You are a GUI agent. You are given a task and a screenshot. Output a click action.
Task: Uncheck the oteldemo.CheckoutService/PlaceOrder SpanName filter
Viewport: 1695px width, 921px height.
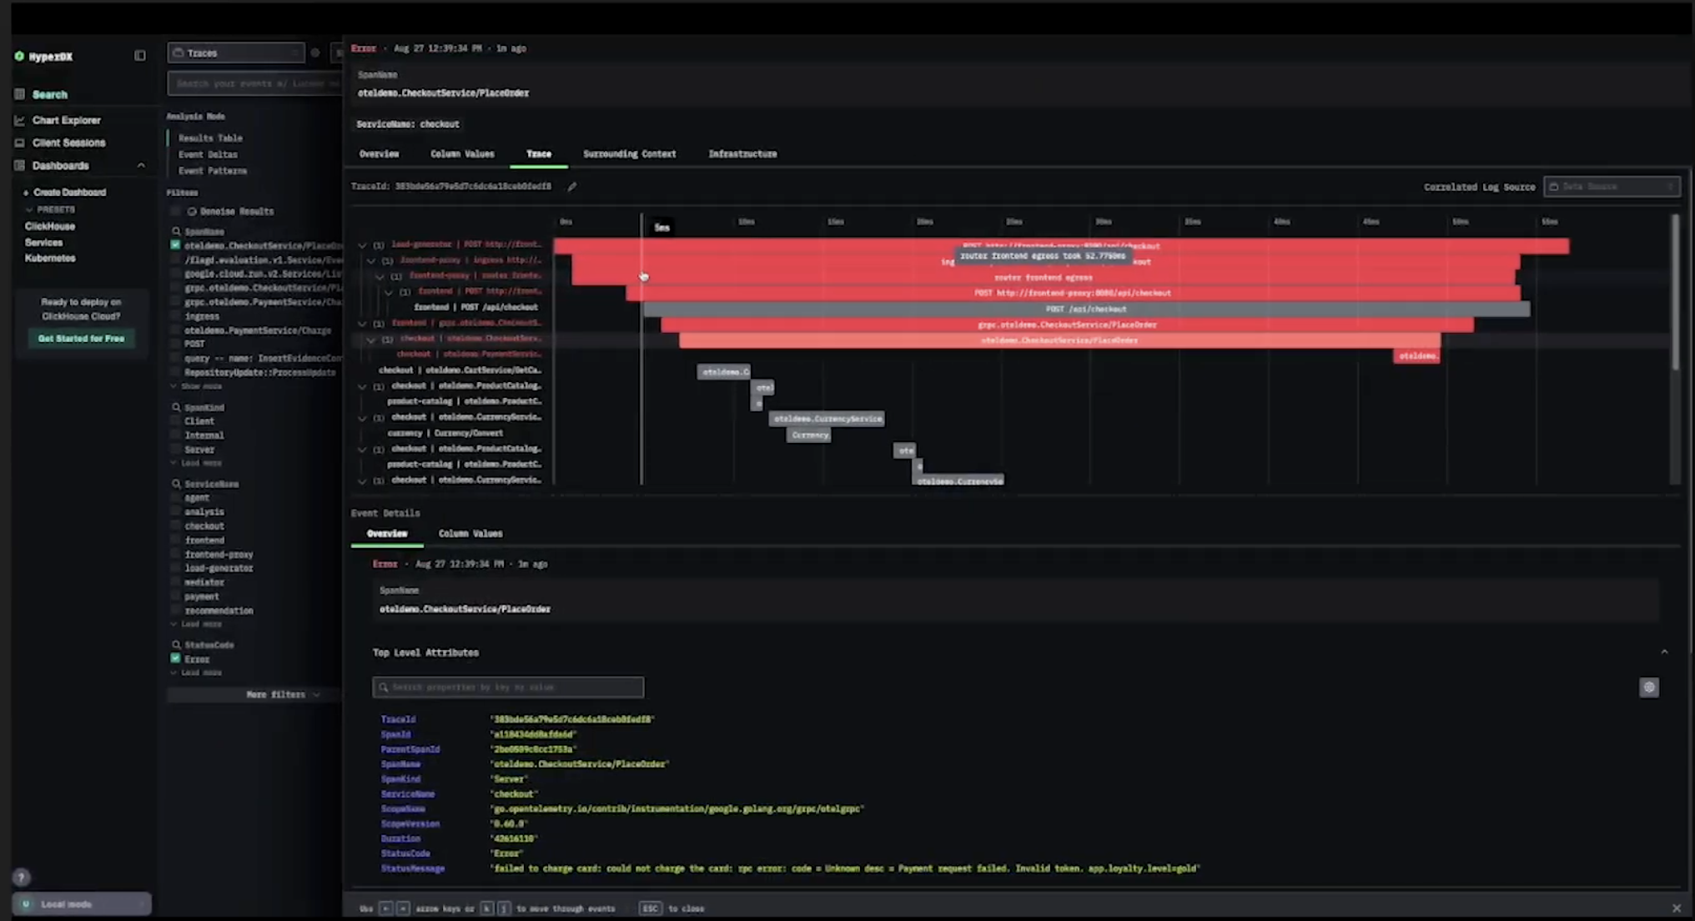pyautogui.click(x=175, y=244)
